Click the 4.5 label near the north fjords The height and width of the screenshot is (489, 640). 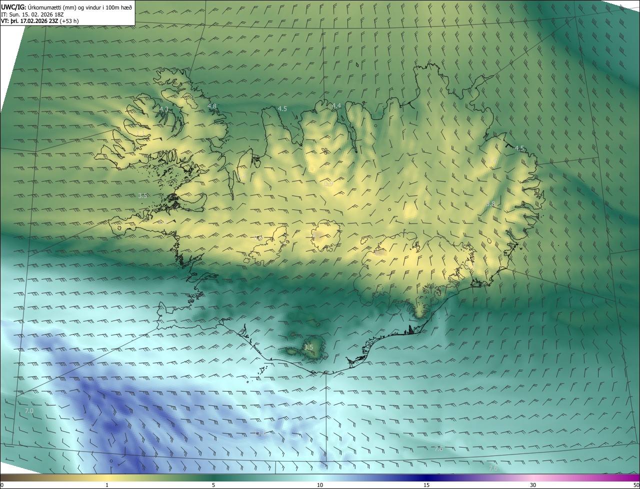coord(282,108)
